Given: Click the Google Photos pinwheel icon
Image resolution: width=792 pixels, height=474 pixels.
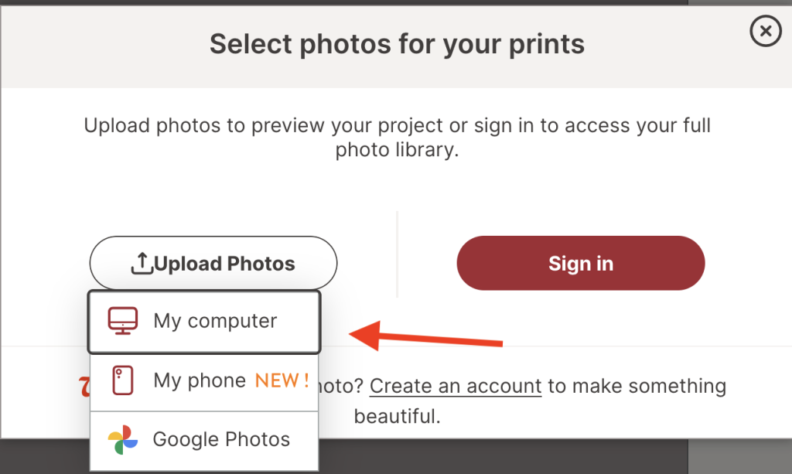Looking at the screenshot, I should (123, 439).
